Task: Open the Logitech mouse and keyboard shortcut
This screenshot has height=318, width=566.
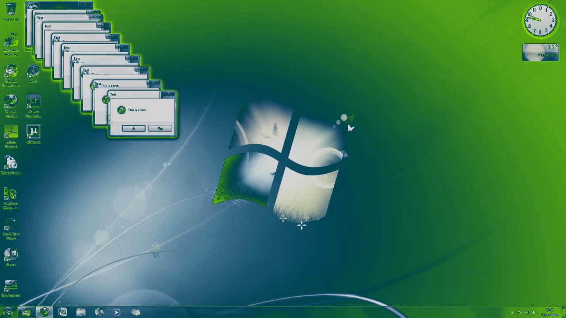Action: 11,199
